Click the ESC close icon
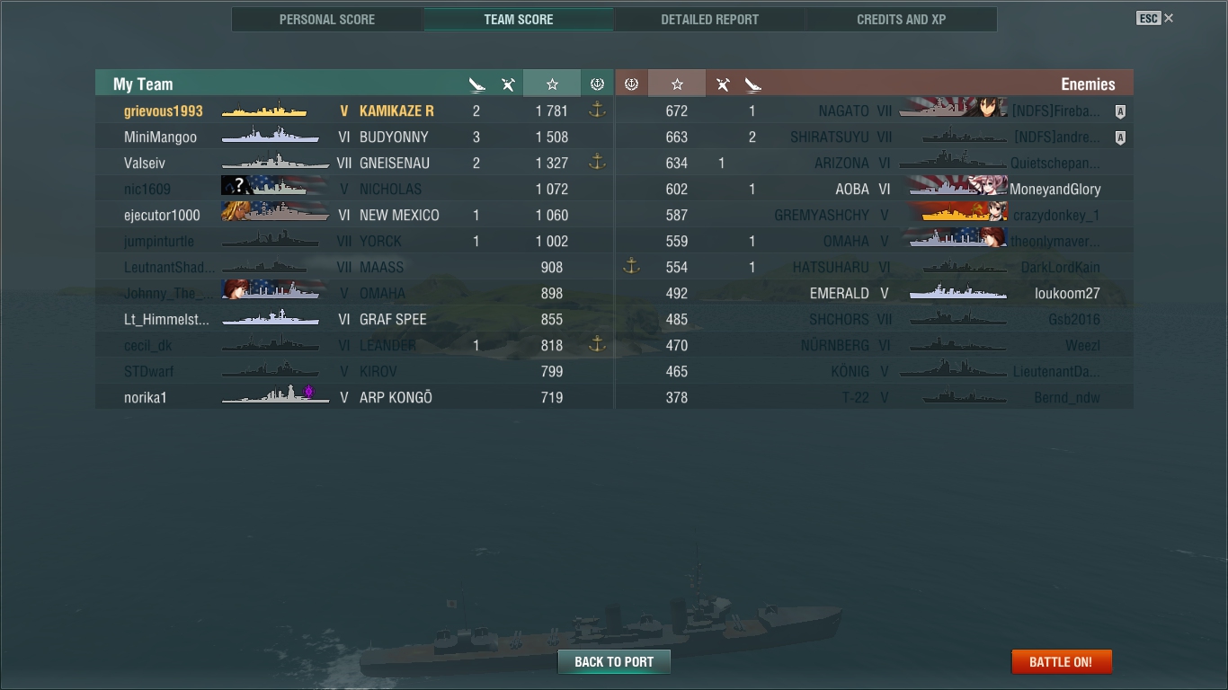Viewport: 1228px width, 690px height. 1155,18
